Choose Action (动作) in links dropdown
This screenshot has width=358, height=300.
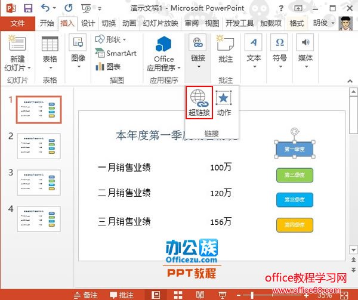tap(224, 103)
